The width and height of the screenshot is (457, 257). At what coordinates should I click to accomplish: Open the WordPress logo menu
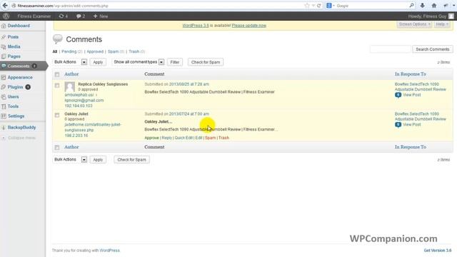pyautogui.click(x=6, y=16)
